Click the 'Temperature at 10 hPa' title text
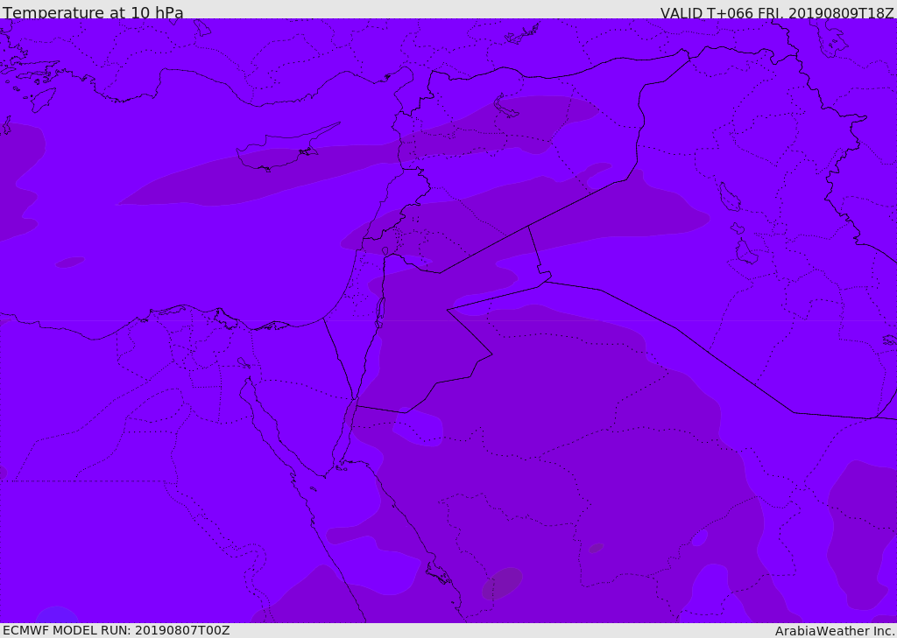This screenshot has width=897, height=638. [93, 12]
